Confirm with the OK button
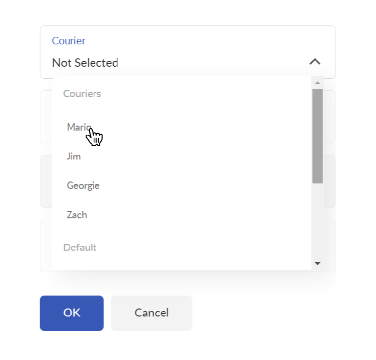376x360 pixels. tap(71, 313)
